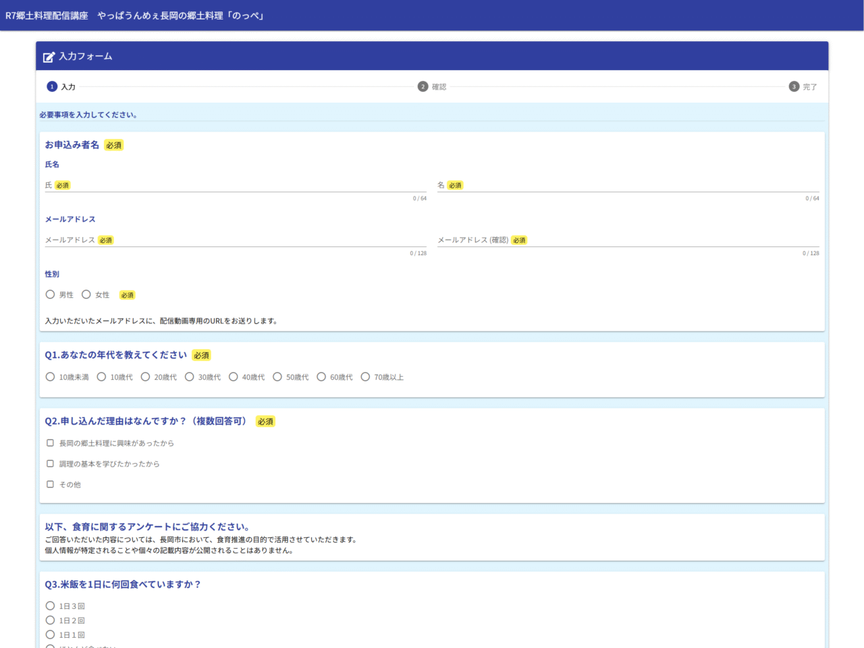Image resolution: width=864 pixels, height=648 pixels.
Task: Select 1日2回 rice frequency option
Action: [51, 620]
